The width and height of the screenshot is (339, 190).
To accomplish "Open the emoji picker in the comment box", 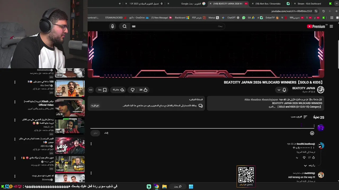I will pyautogui.click(x=312, y=133).
